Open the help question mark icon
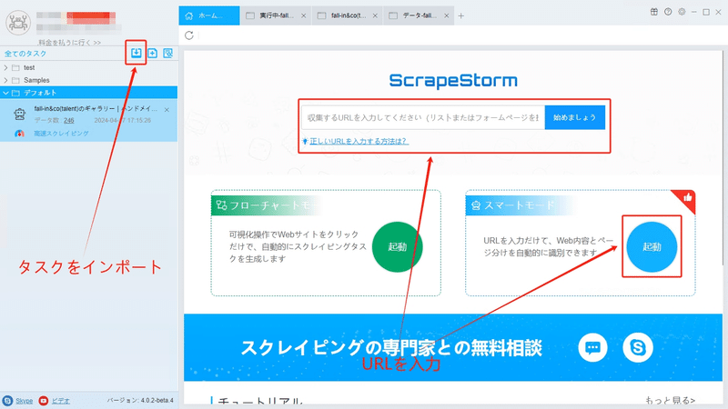The width and height of the screenshot is (728, 409). click(668, 12)
